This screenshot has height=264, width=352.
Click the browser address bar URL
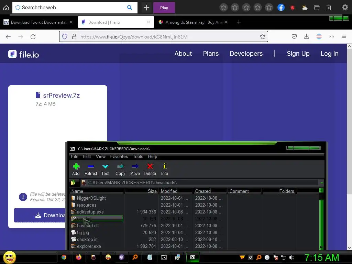[134, 36]
